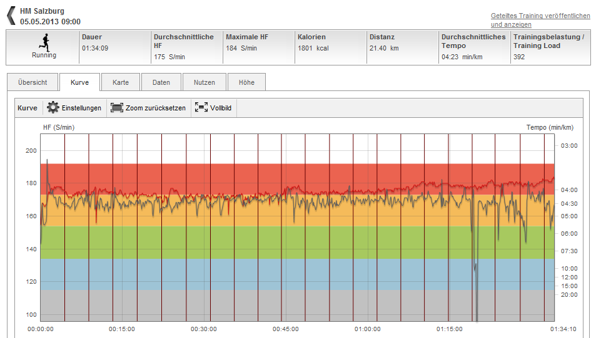The height and width of the screenshot is (338, 596).
Task: Open the Daten tab
Action: tap(161, 82)
